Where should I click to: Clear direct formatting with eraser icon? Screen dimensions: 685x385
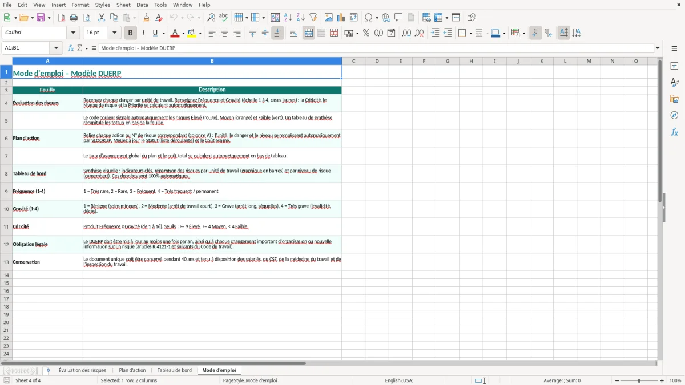159,18
